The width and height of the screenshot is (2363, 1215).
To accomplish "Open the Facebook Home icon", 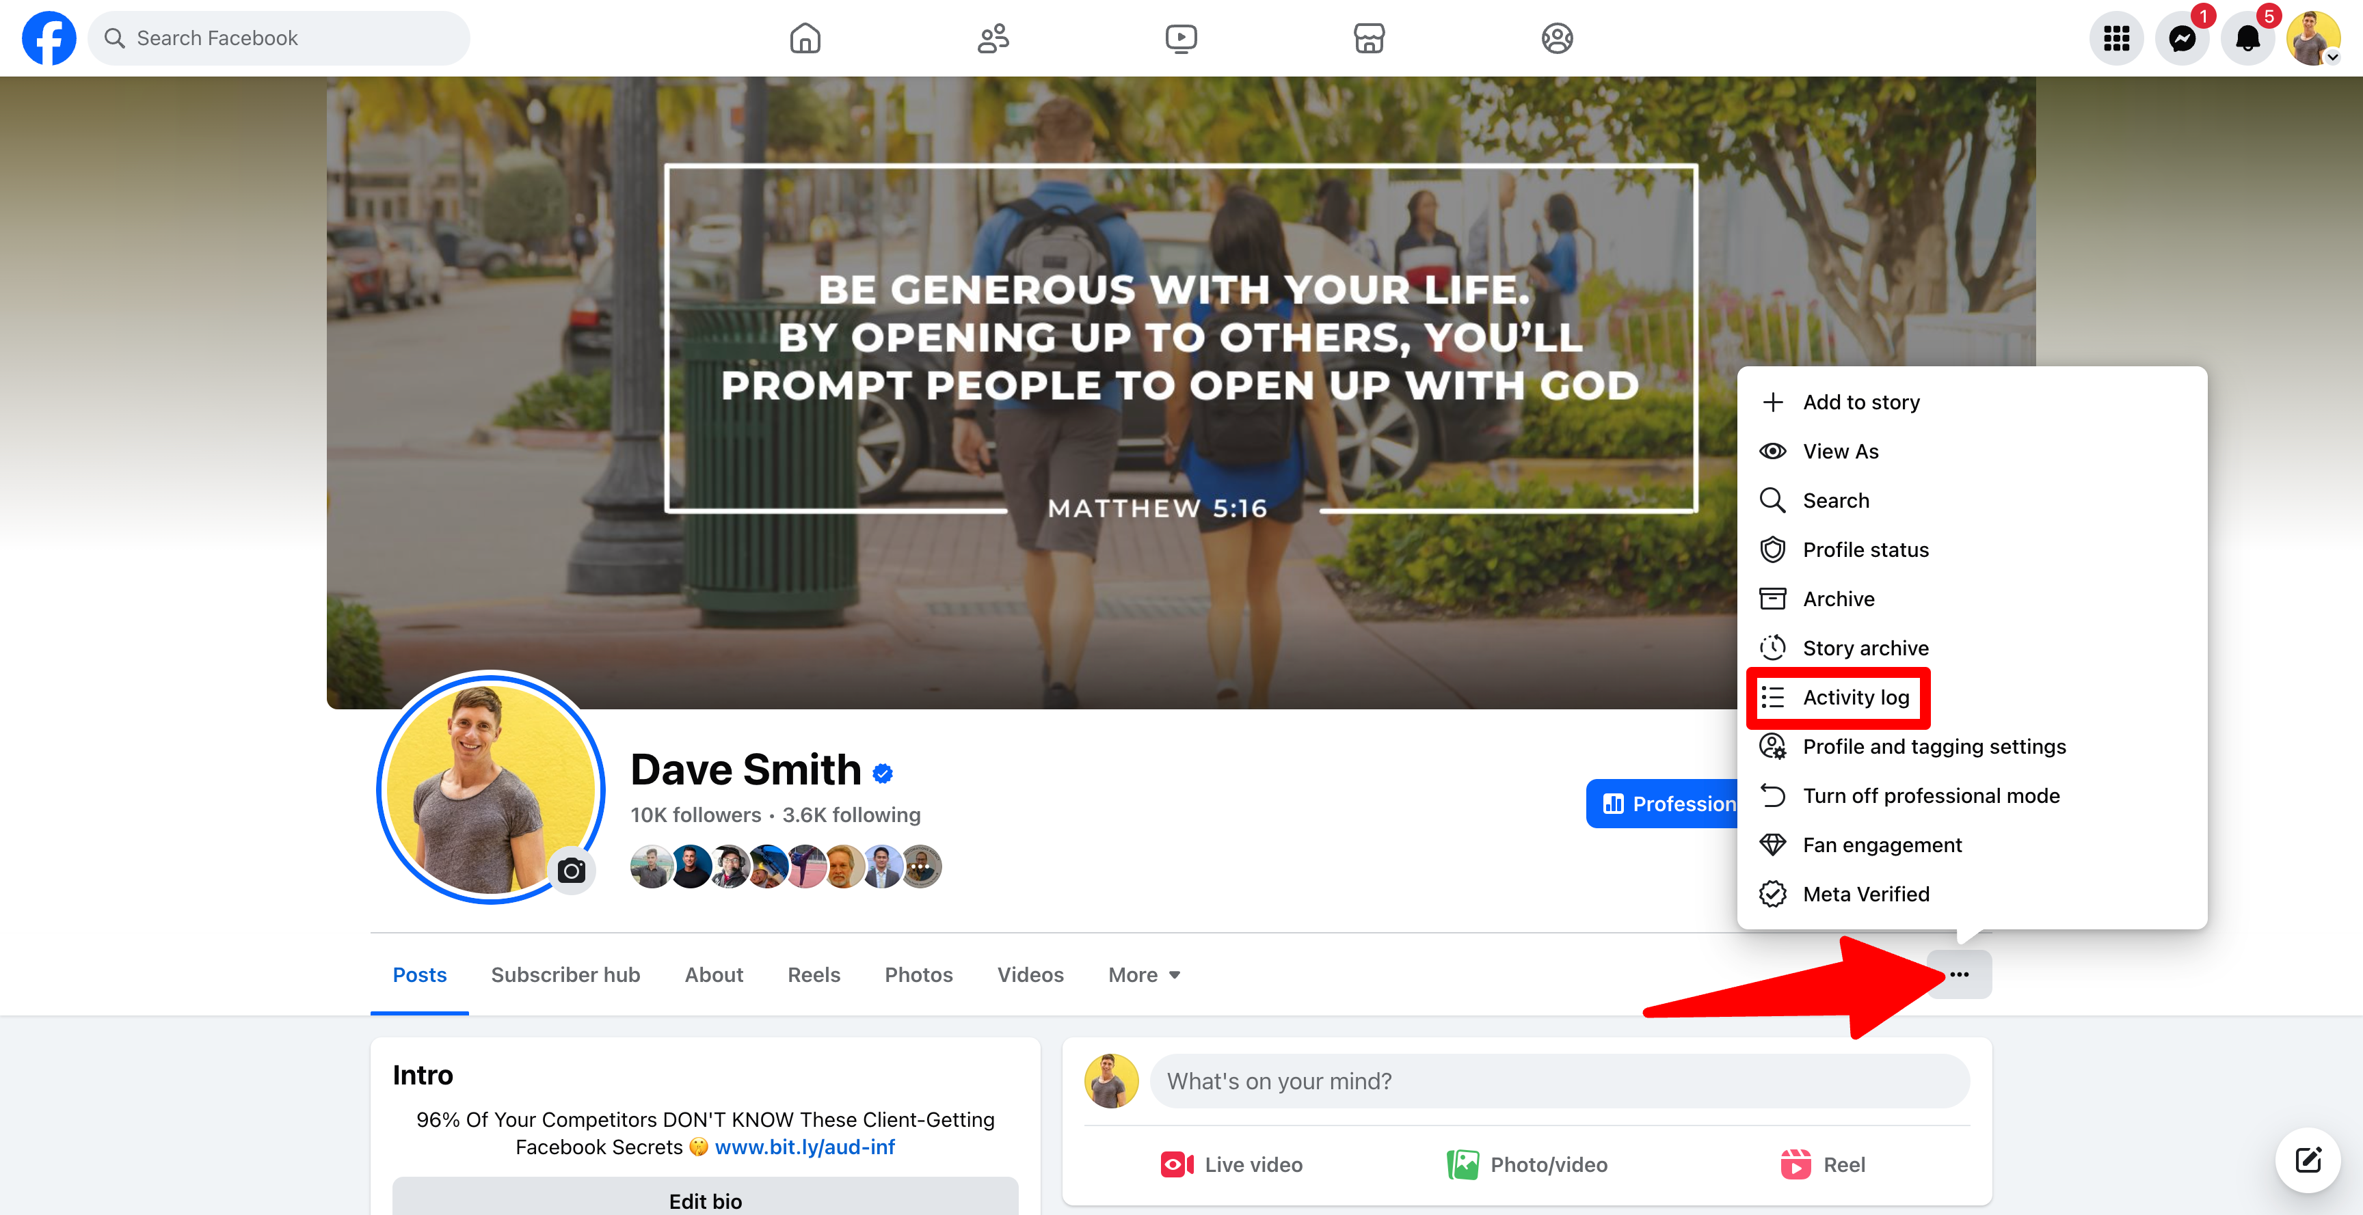I will (805, 38).
